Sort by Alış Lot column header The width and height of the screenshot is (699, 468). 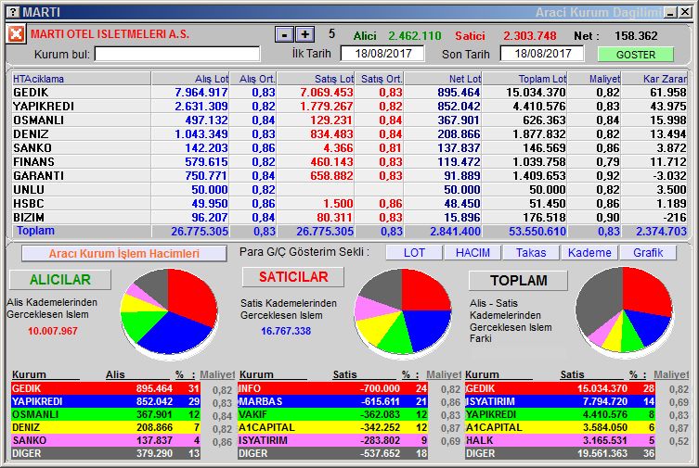tap(191, 79)
